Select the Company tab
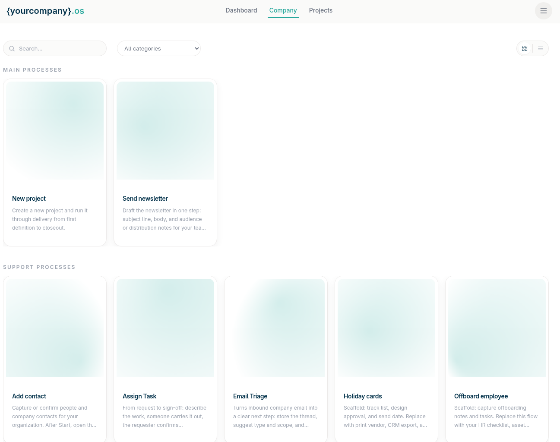Viewport: 560px width, 442px height. [283, 10]
